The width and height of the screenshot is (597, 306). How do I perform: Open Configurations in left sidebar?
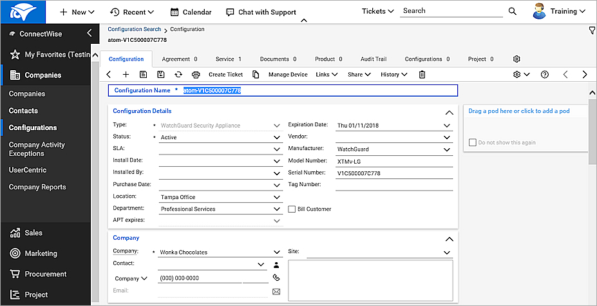33,128
